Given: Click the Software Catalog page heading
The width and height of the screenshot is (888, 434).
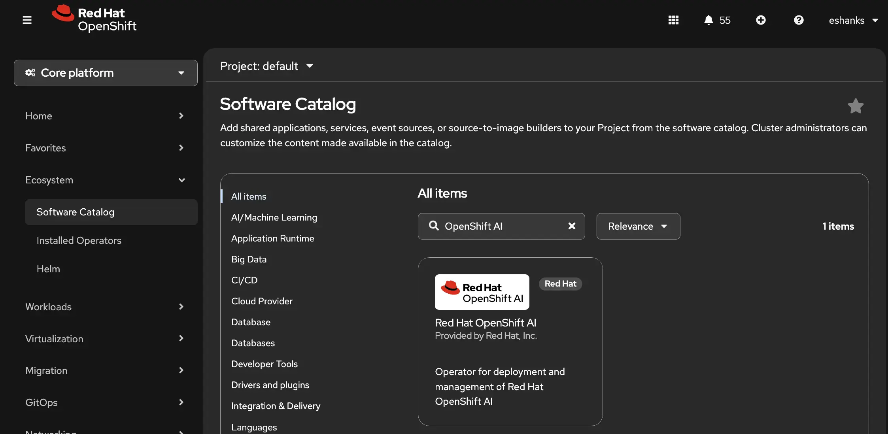Looking at the screenshot, I should click(x=288, y=104).
